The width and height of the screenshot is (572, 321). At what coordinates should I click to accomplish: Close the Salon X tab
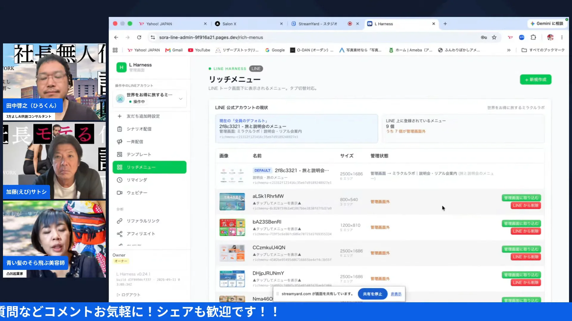click(x=281, y=24)
